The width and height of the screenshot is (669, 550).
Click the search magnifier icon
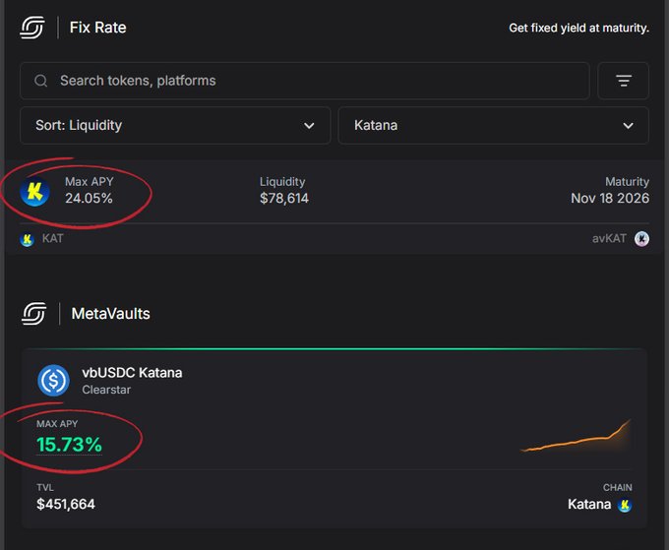tap(41, 81)
